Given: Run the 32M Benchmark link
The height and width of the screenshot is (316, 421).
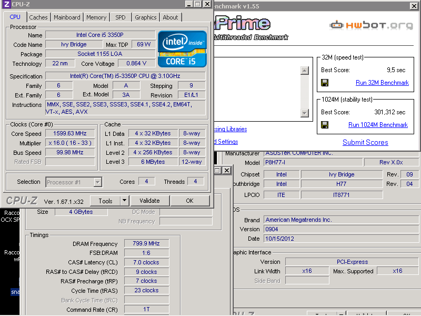Looking at the screenshot, I should point(382,83).
